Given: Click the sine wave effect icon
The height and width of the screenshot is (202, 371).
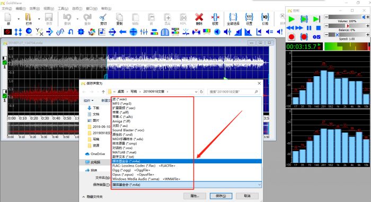Looking at the screenshot, I should pyautogui.click(x=60, y=32).
